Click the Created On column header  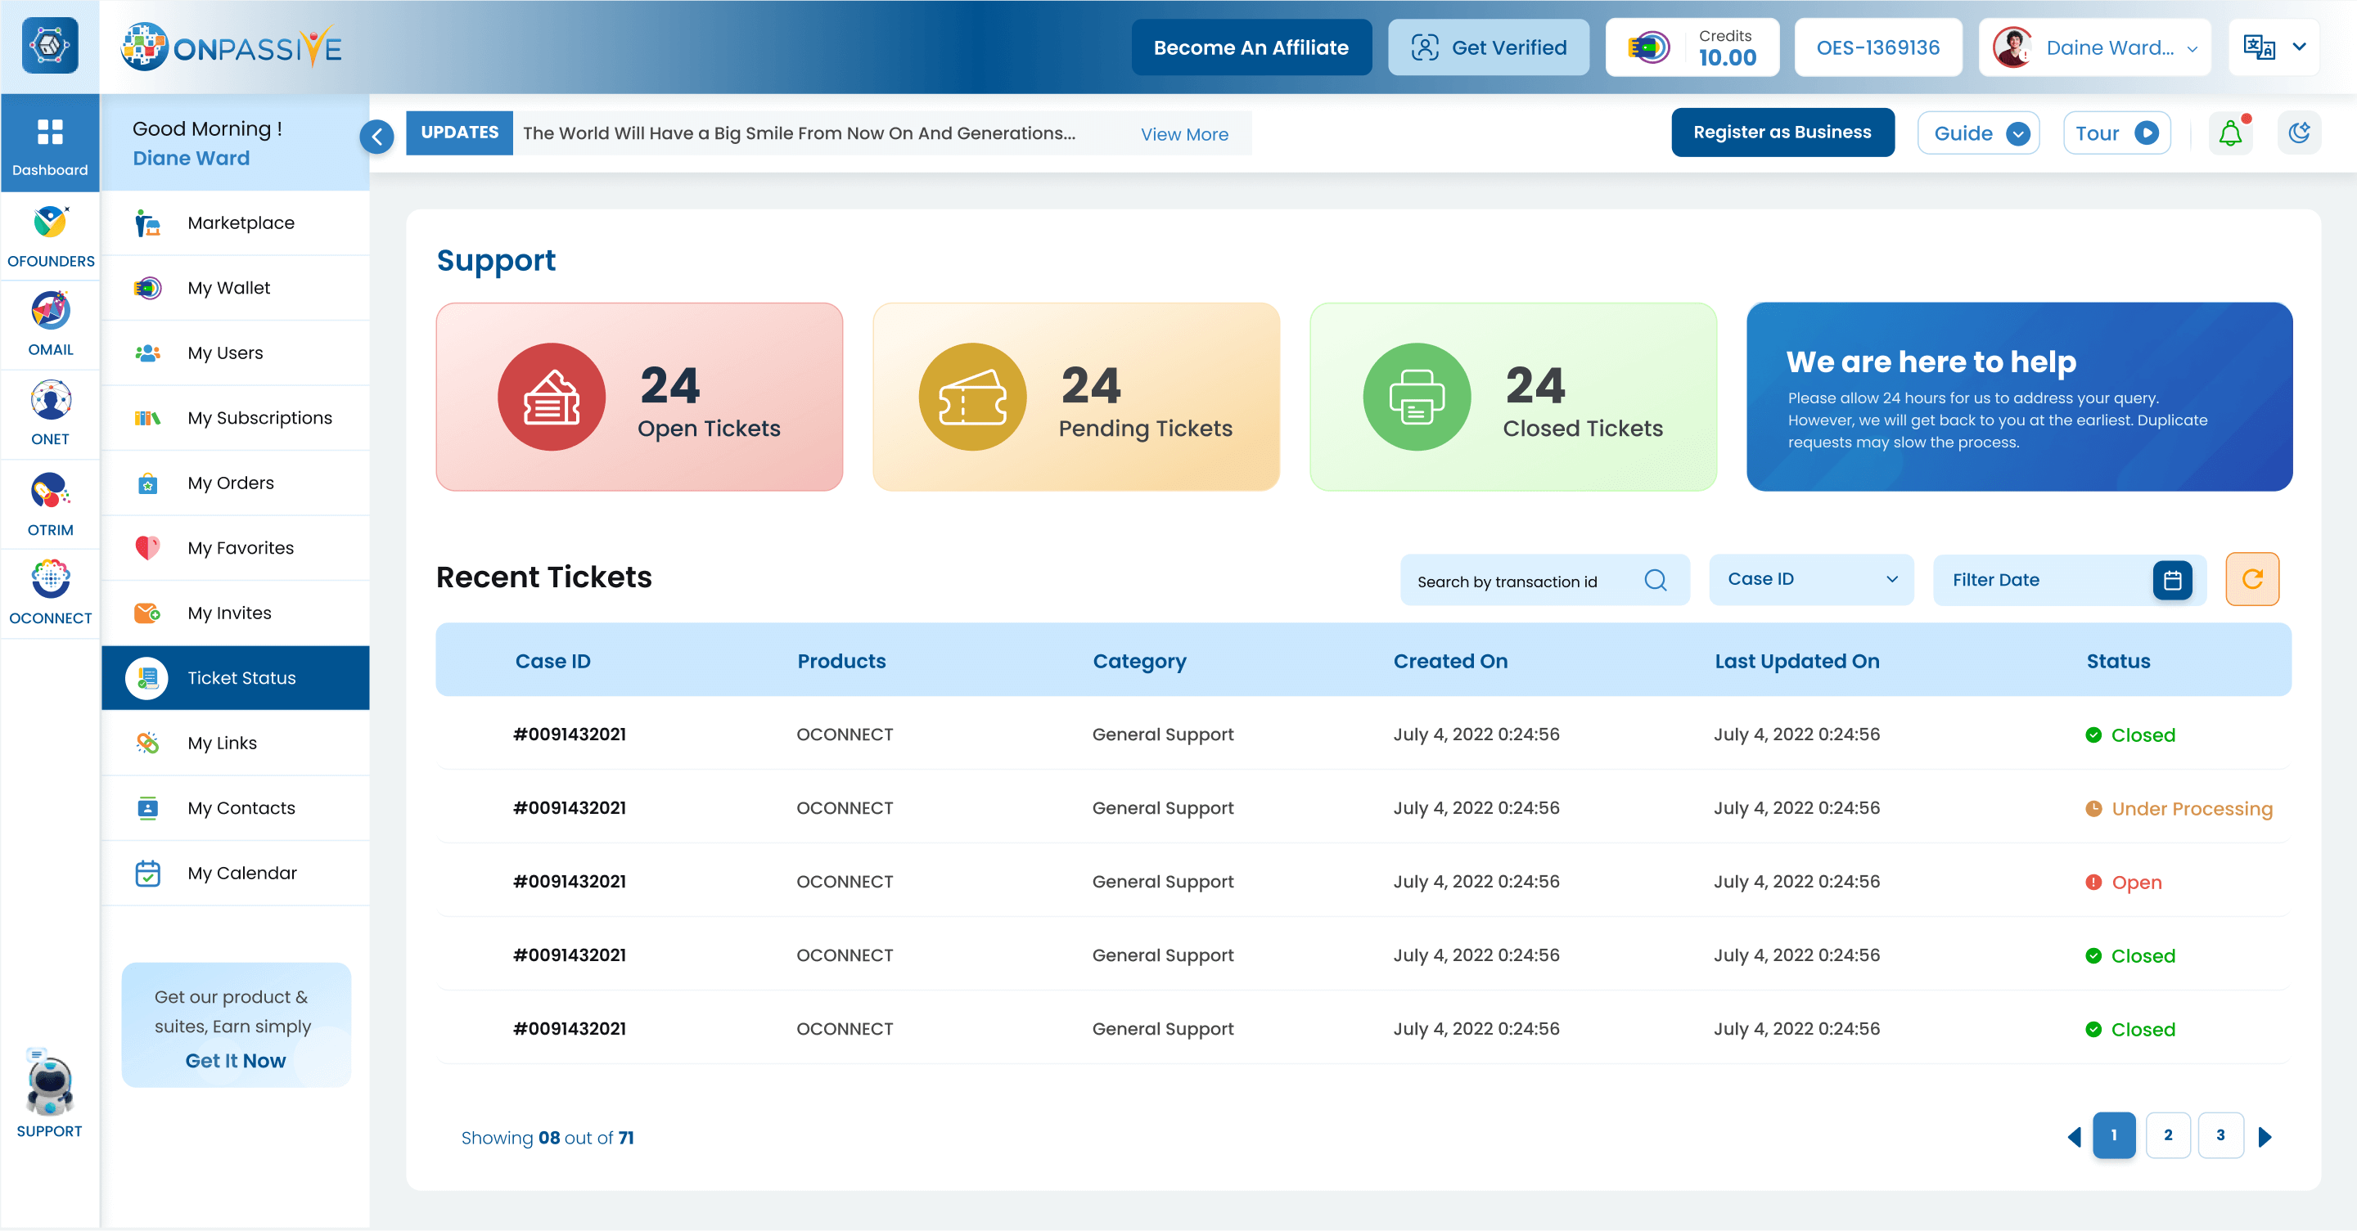click(x=1450, y=661)
